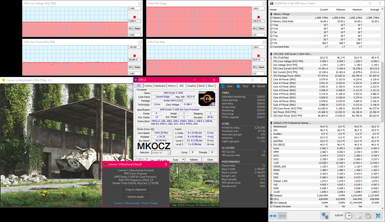Screen dimensions: 385x222
Task: Click the remote monitoring network icon in HWiNFO
Action: tap(325, 216)
